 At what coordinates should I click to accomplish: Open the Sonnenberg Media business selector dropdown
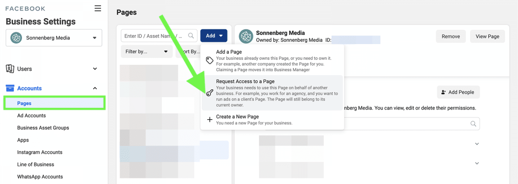click(54, 38)
